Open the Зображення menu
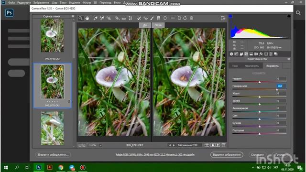The image size is (306, 172). (x=41, y=3)
